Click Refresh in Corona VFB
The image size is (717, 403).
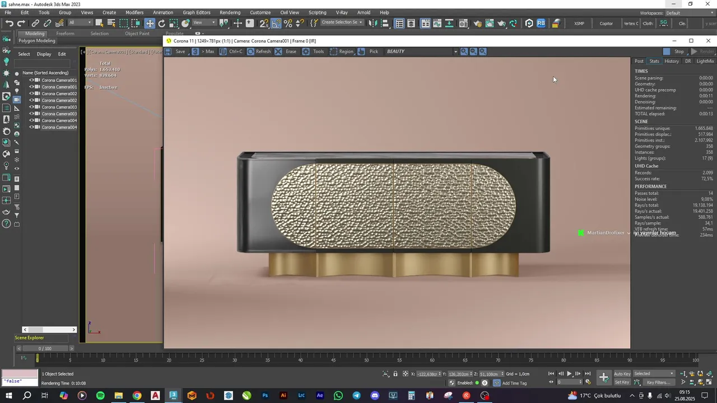tap(259, 51)
